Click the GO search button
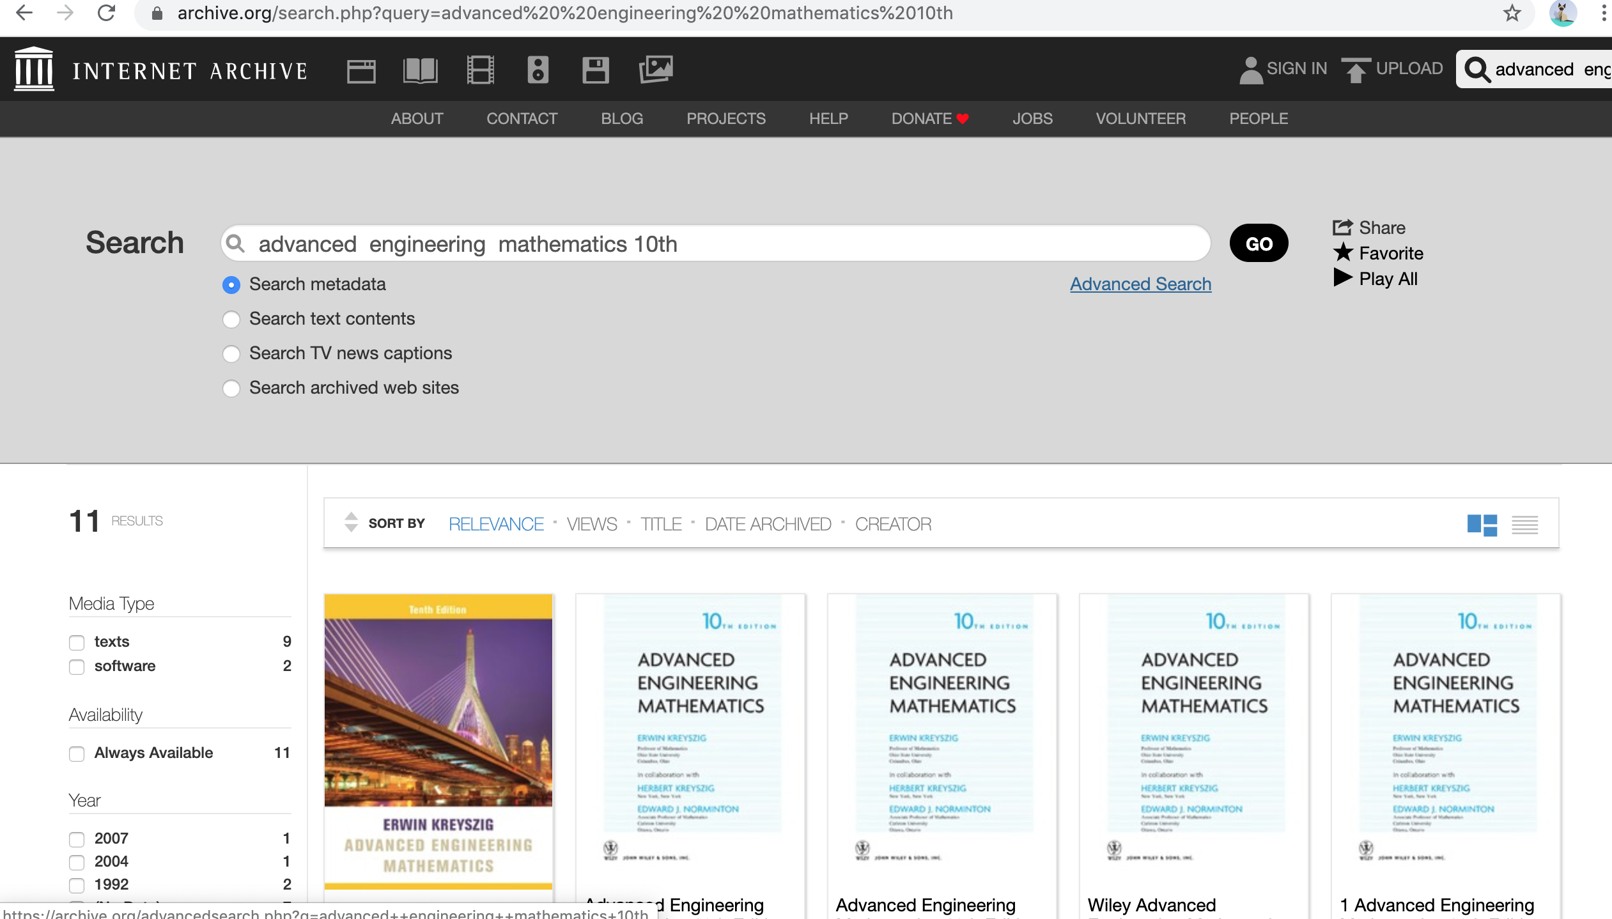 tap(1259, 243)
